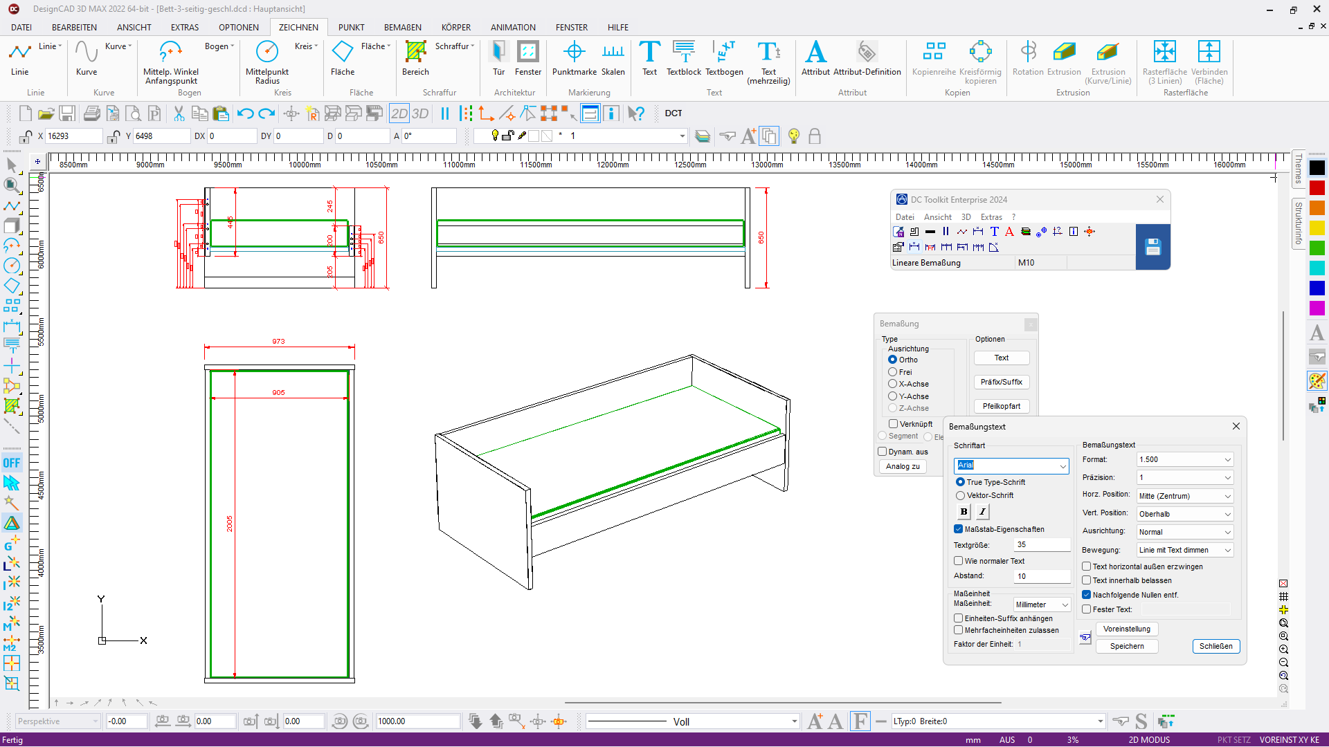Open the Textblock tool

point(684,58)
